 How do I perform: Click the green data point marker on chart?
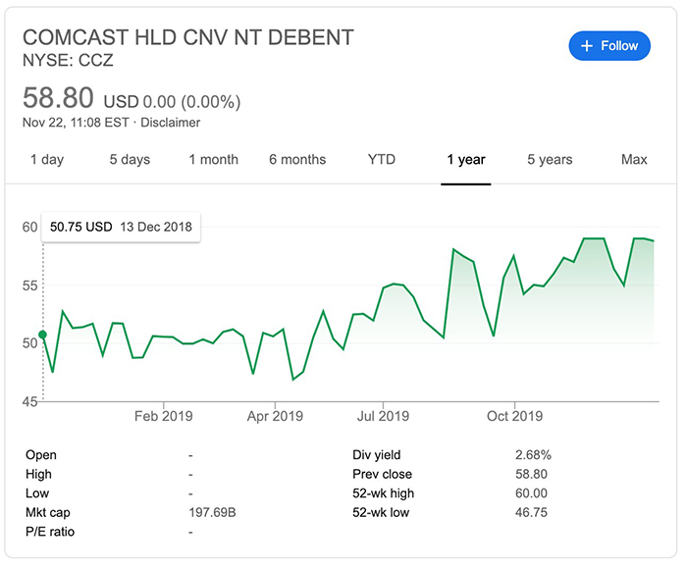pos(42,335)
